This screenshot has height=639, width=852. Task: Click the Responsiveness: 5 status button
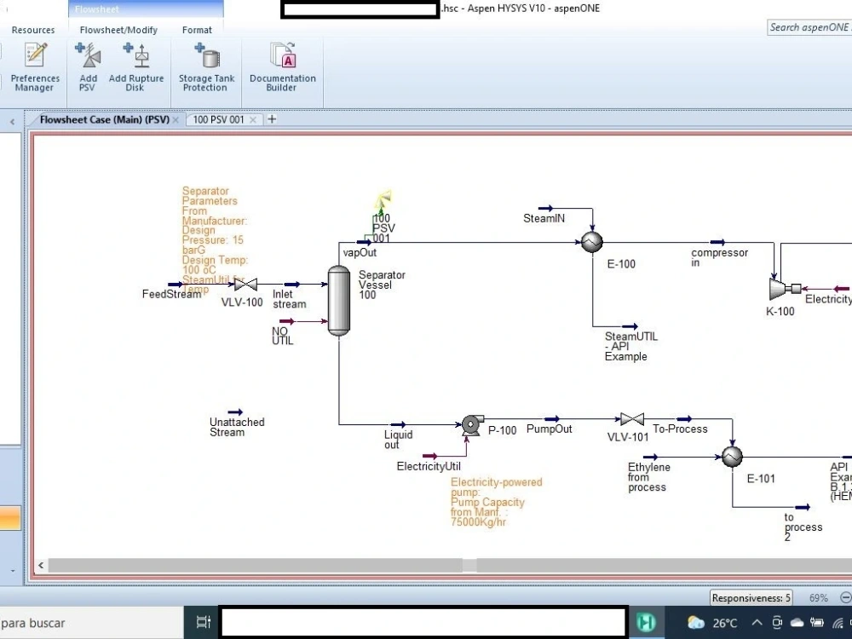coord(751,598)
